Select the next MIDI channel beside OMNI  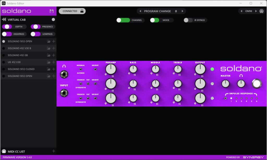click(x=256, y=11)
